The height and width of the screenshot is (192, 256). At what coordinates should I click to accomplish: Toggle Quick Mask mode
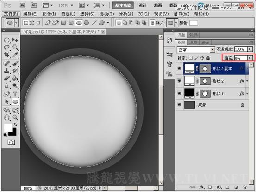pyautogui.click(x=11, y=143)
